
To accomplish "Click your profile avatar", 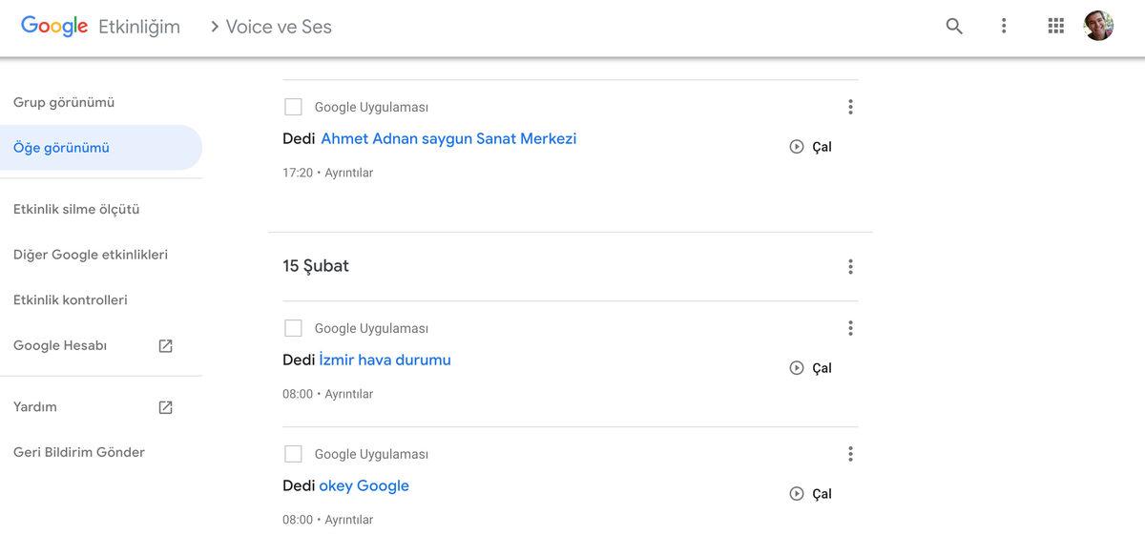I will click(1098, 26).
